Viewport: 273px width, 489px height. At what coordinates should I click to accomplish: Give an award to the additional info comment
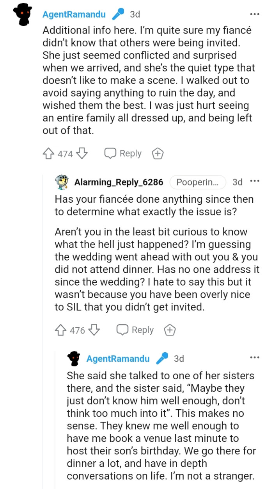pos(158,153)
